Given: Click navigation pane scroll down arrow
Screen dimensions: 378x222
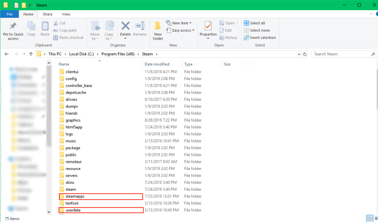Looking at the screenshot, I should pos(49,212).
